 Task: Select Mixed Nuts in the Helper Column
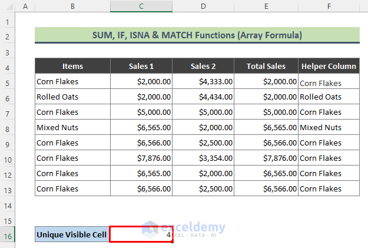click(329, 127)
